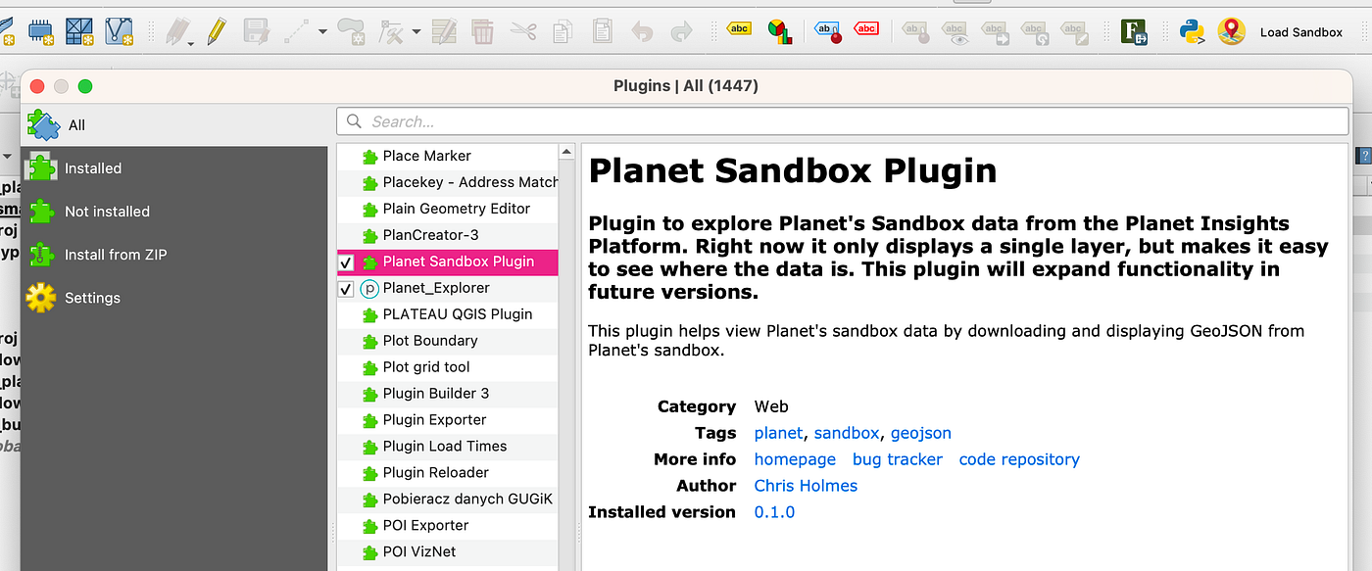
Task: Click the Rotate Label icon
Action: 1035,32
